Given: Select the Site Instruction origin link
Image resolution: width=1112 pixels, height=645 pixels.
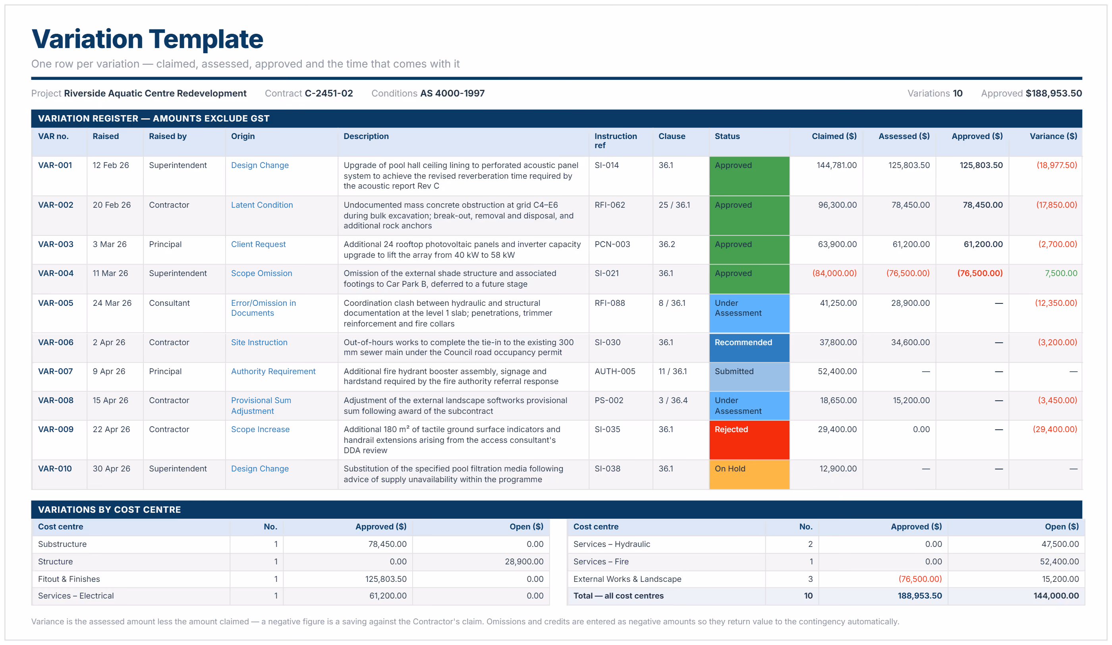Looking at the screenshot, I should click(x=259, y=342).
